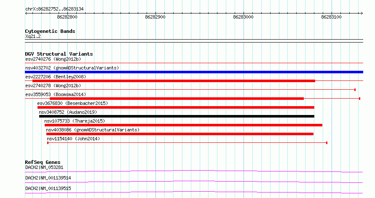This screenshot has height=198, width=375.
Task: Open variant esv3559053 (Boomsma2014) label
Action: (56, 94)
